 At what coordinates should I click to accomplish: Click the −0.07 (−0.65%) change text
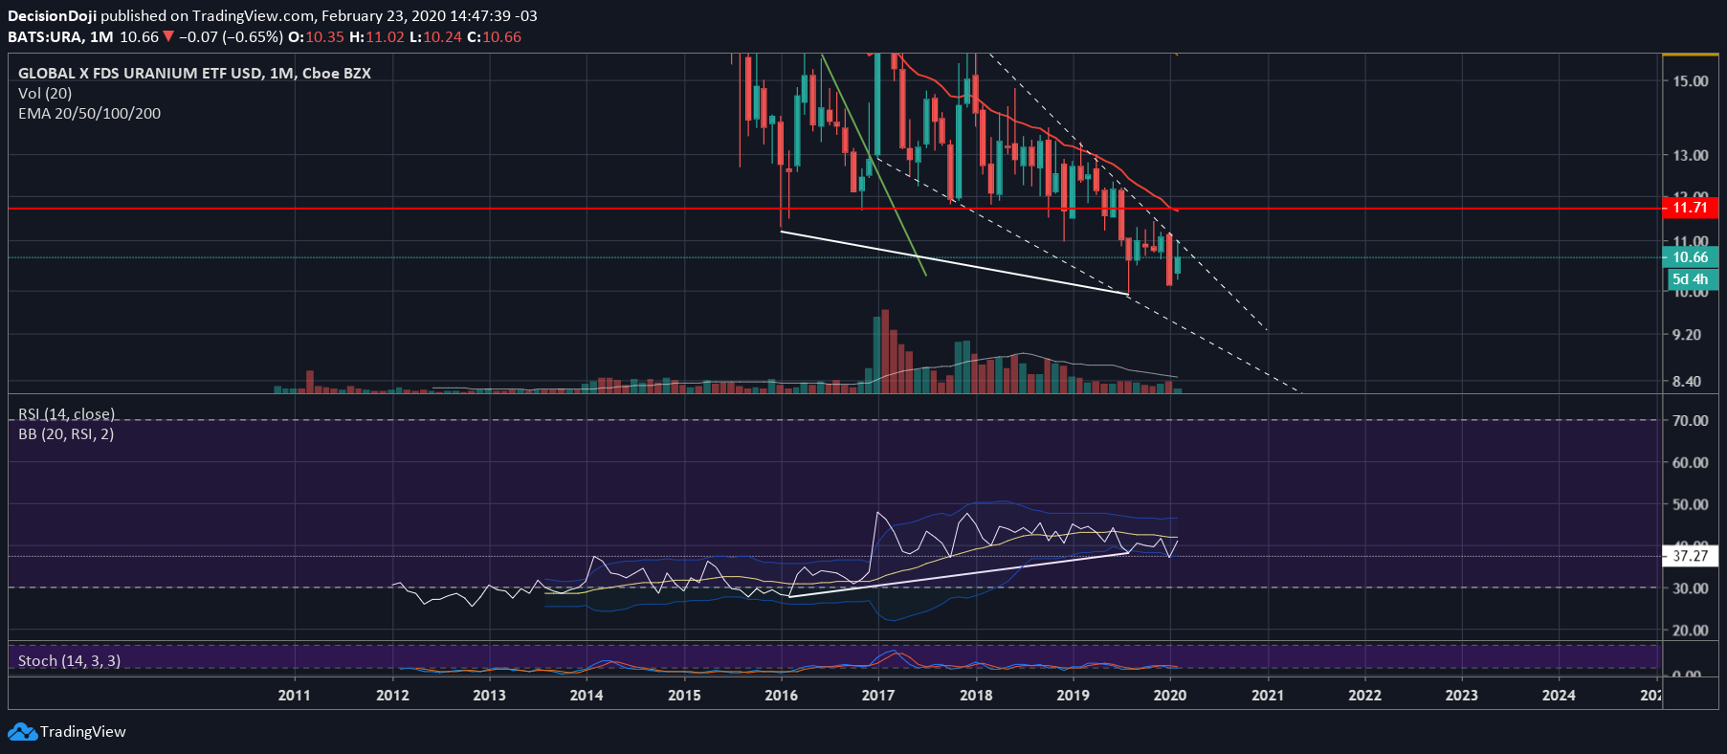point(231,37)
